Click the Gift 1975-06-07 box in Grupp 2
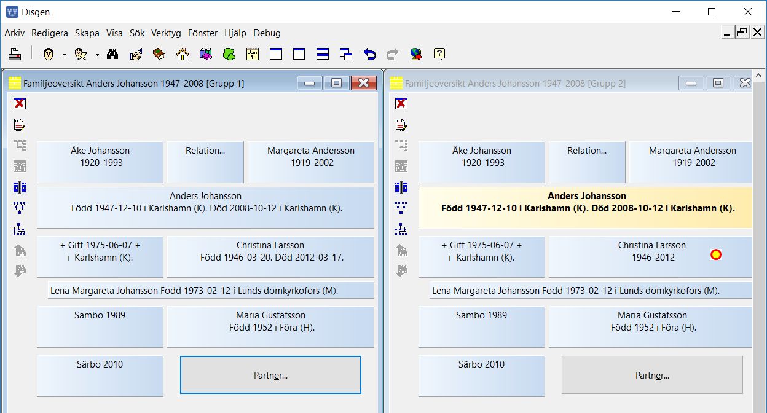Image resolution: width=767 pixels, height=413 pixels. [482, 257]
